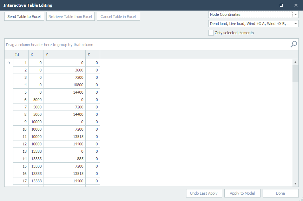Image resolution: width=303 pixels, height=201 pixels.
Task: Enable Only selected elements checkbox
Action: tap(211, 33)
